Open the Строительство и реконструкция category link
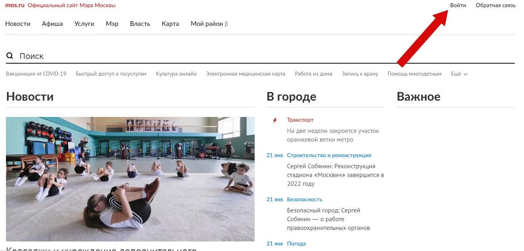Image resolution: width=524 pixels, height=251 pixels. 329,156
